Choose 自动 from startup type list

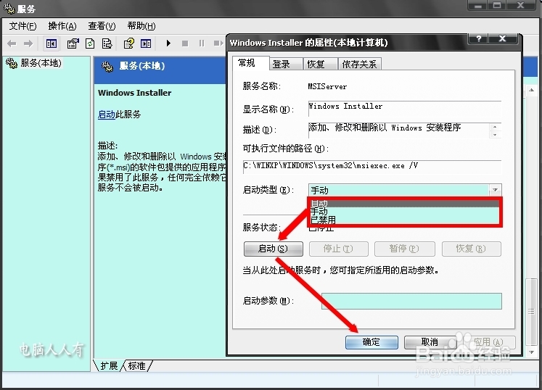pyautogui.click(x=403, y=203)
